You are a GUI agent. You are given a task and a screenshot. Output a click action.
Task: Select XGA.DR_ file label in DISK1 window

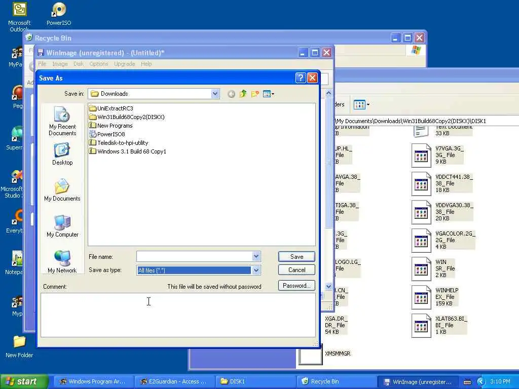point(336,325)
